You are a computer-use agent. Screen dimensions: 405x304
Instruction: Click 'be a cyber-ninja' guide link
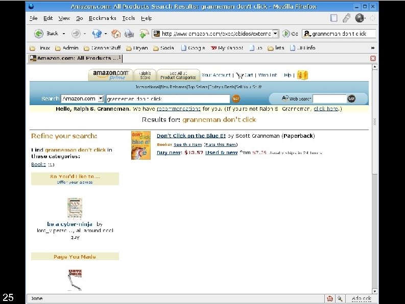pos(70,224)
